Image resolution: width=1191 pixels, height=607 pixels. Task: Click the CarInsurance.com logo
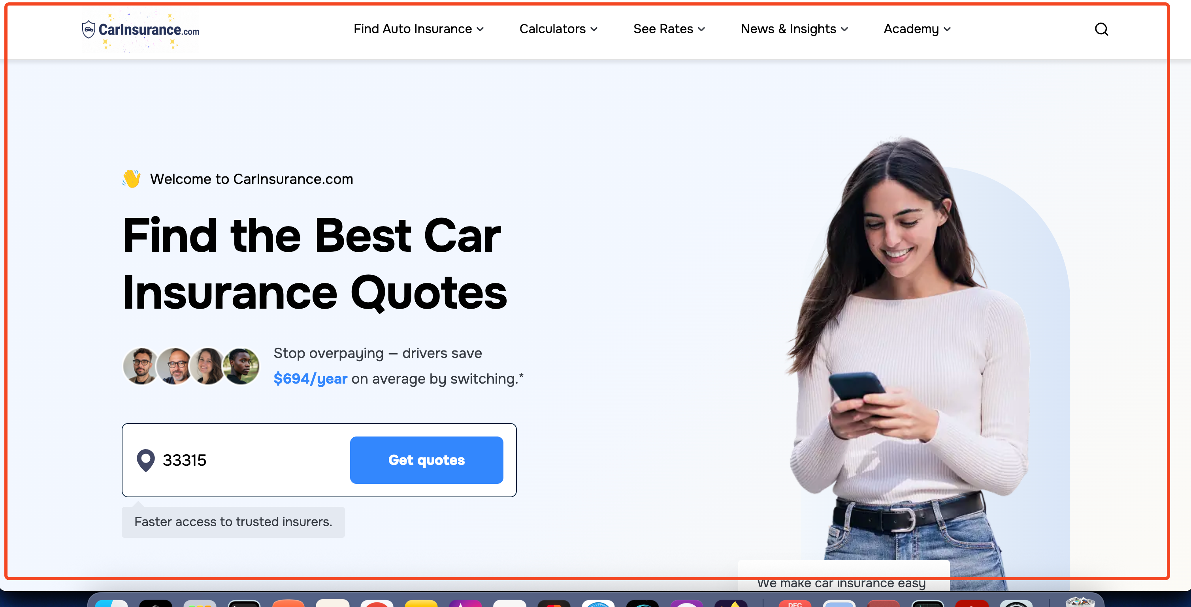[x=141, y=30]
